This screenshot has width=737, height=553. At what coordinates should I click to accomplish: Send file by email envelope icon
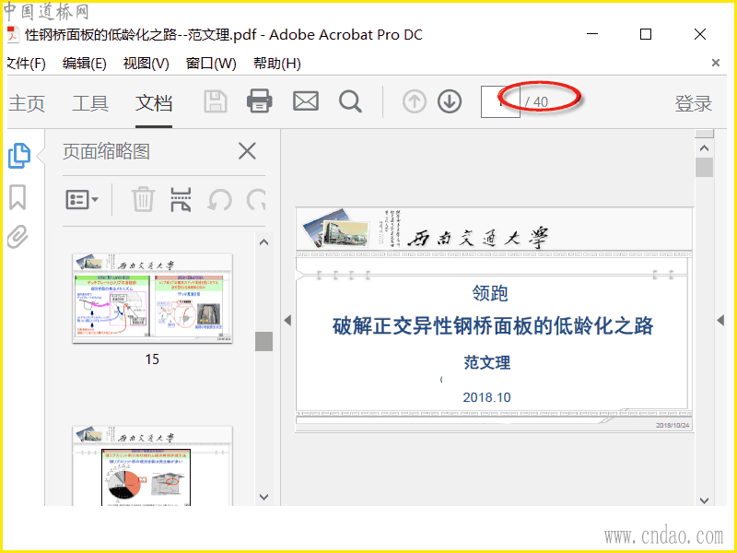coord(306,101)
